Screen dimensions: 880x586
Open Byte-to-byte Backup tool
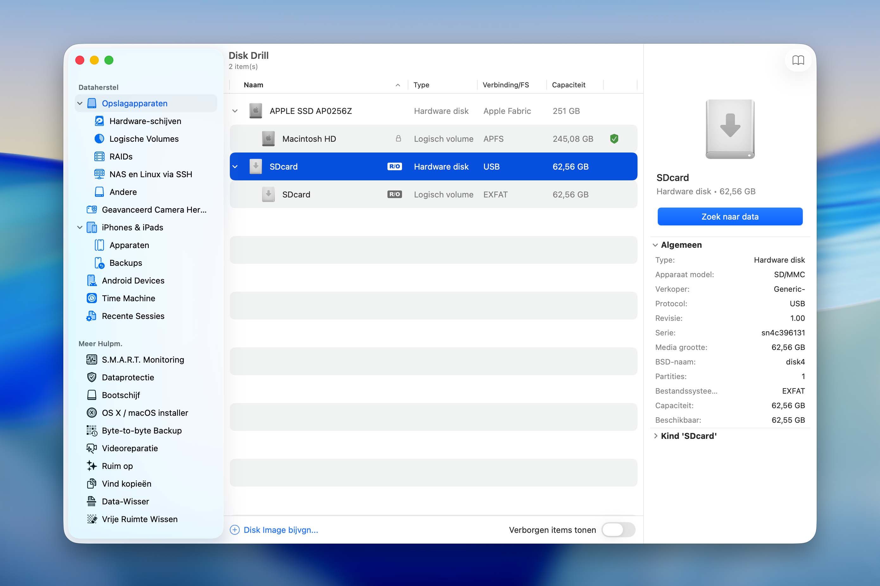coord(142,431)
